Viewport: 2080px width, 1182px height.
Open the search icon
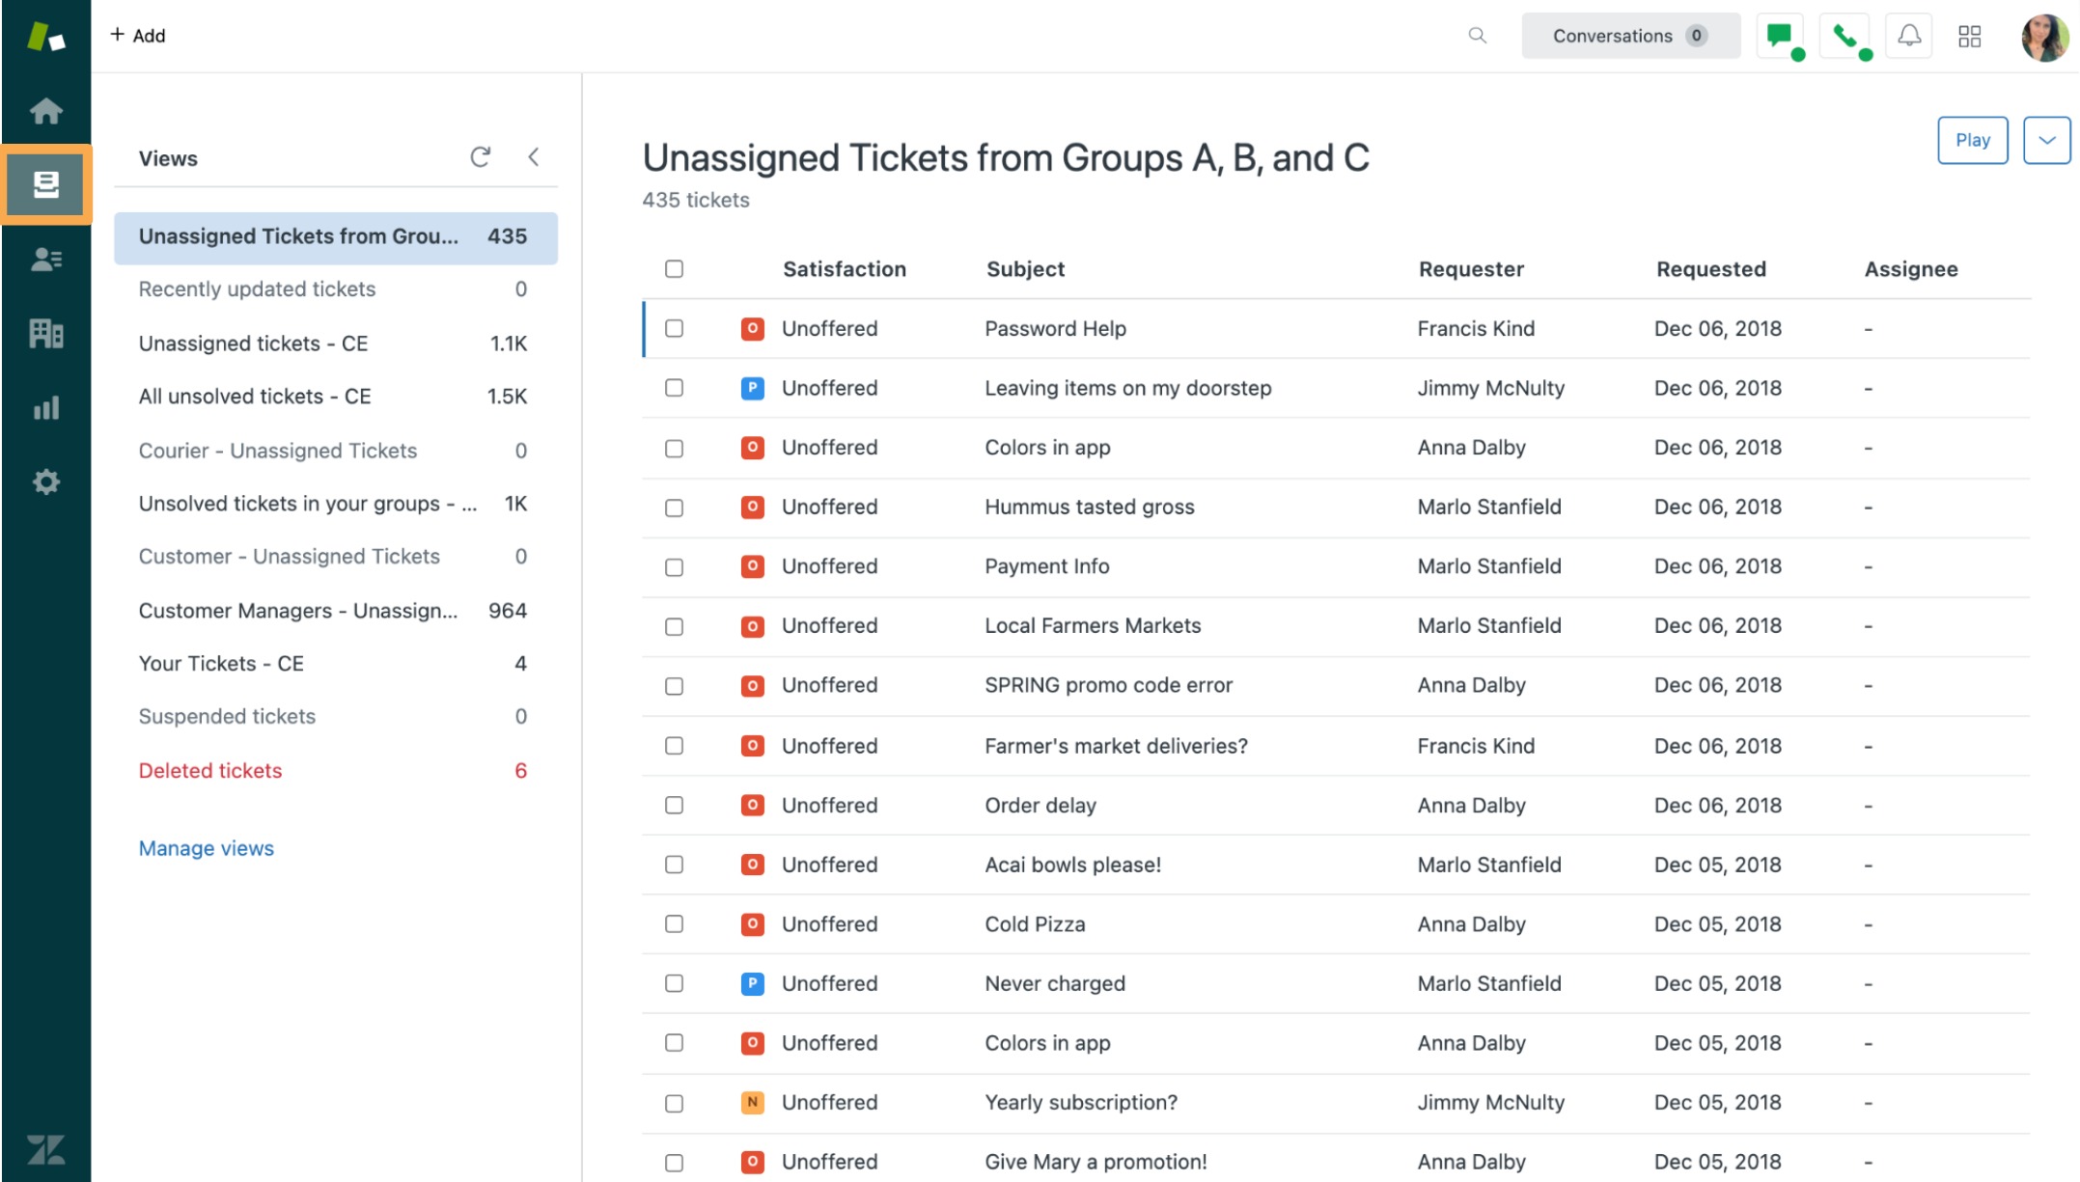click(1477, 35)
